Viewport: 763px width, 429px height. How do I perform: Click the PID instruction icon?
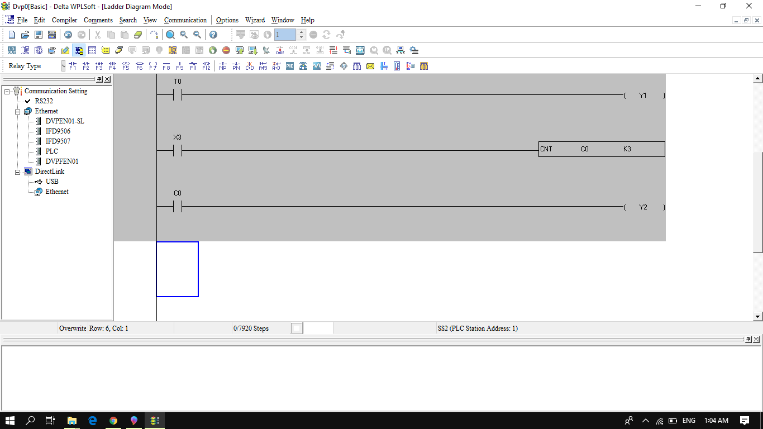tap(290, 66)
